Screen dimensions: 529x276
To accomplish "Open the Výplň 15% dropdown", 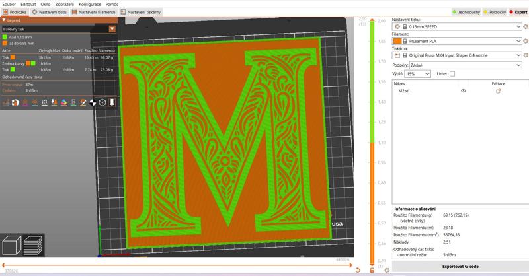I will coord(417,74).
